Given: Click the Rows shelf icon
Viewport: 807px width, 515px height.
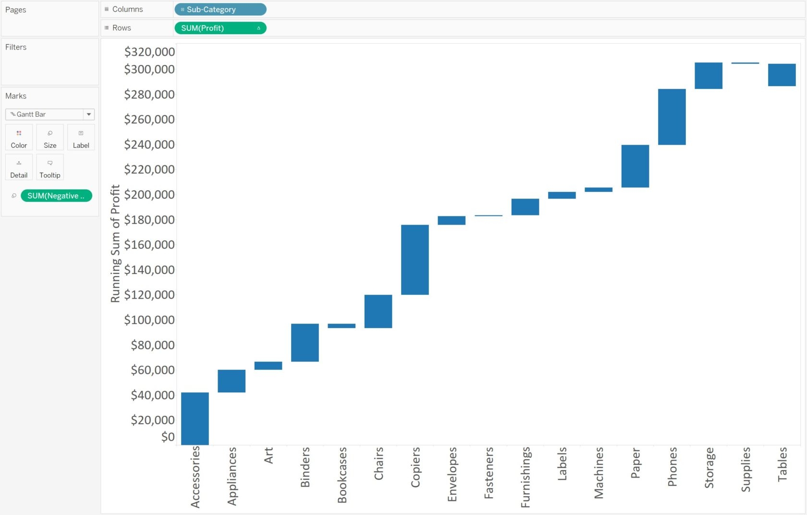Looking at the screenshot, I should 107,27.
